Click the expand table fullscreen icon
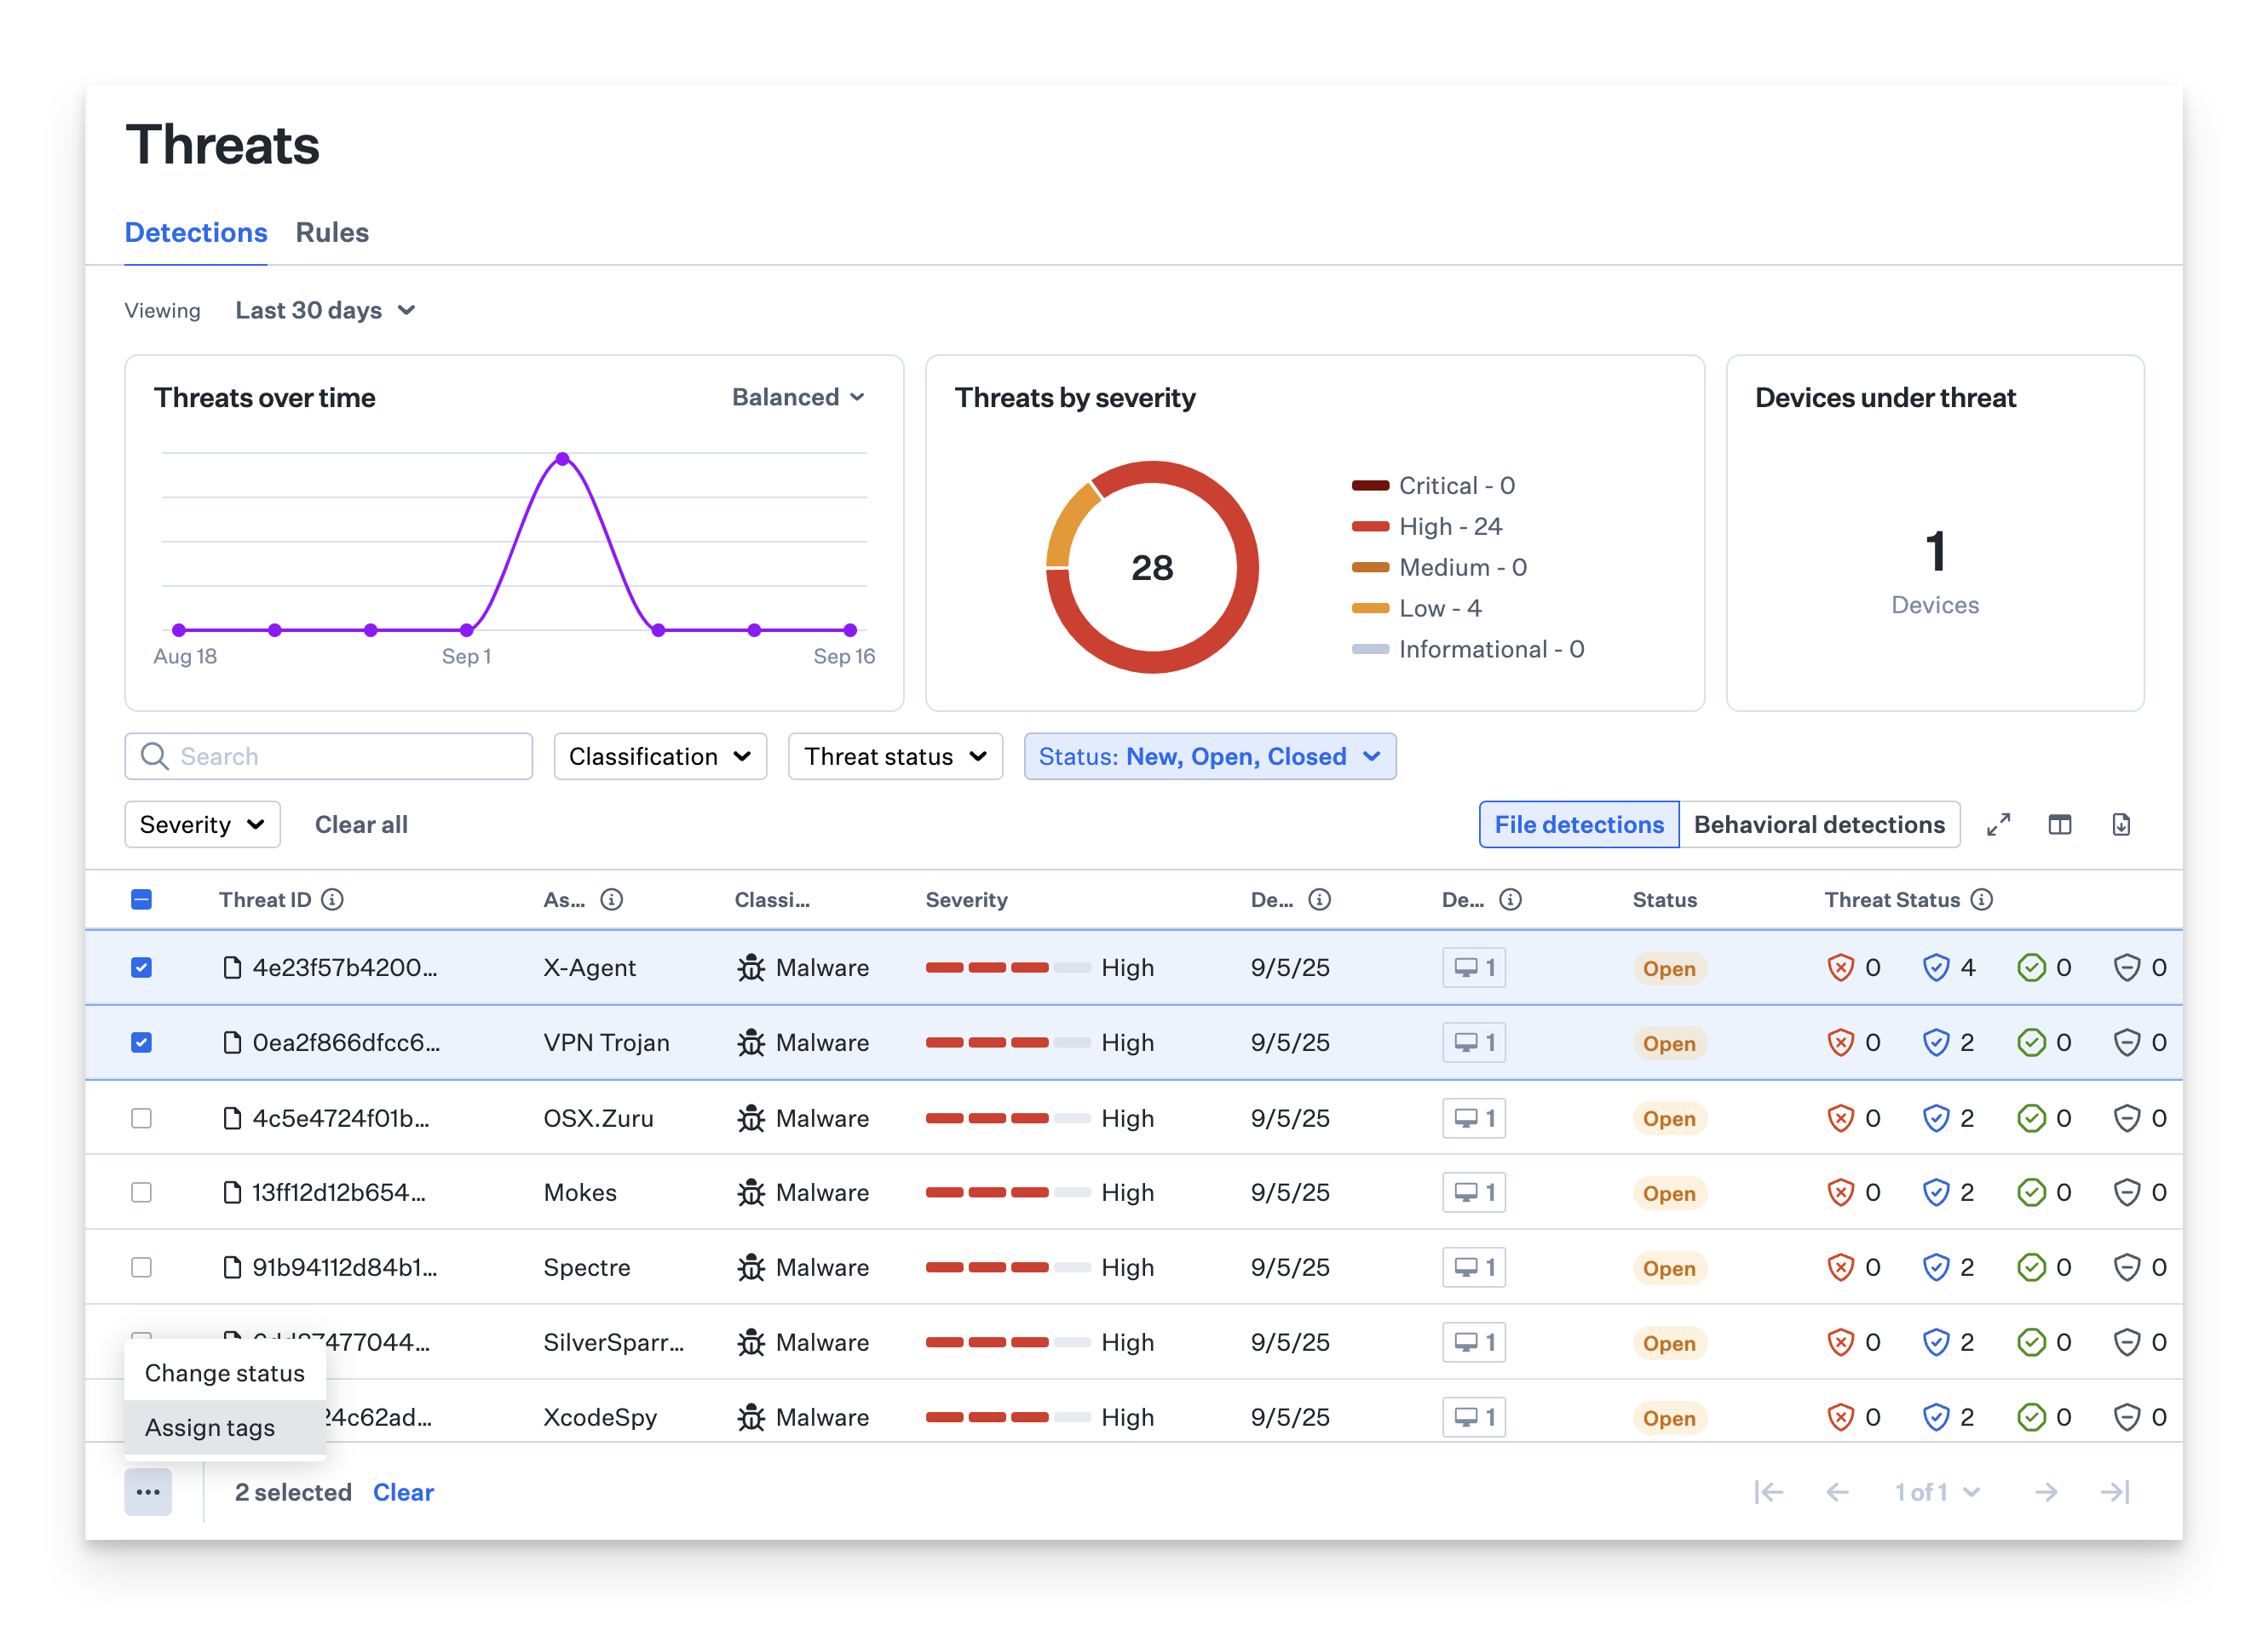The image size is (2268, 1625). (x=1998, y=824)
